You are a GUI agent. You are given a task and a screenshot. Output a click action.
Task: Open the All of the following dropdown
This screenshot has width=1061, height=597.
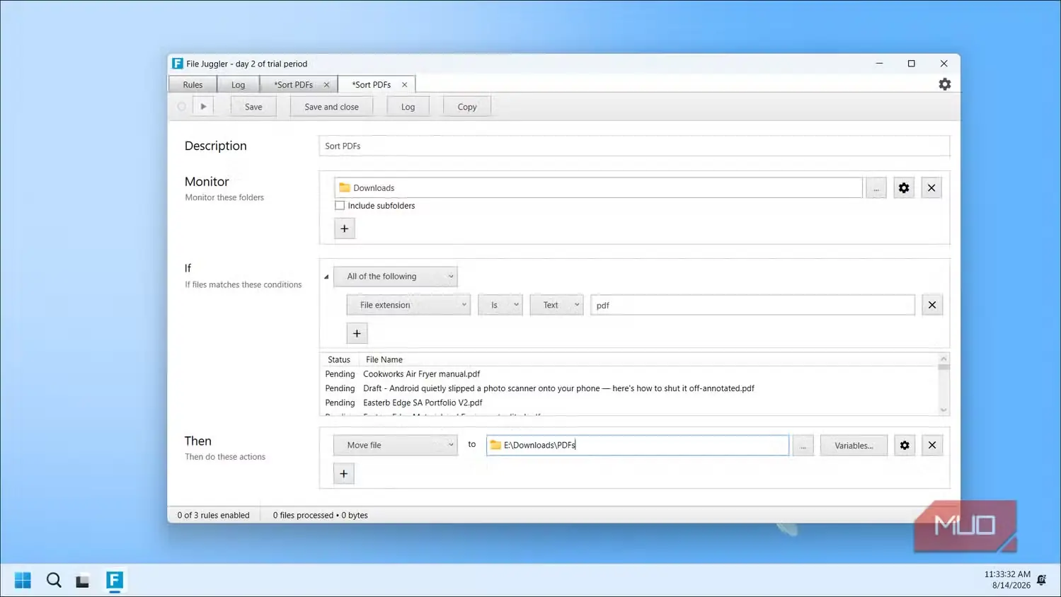point(396,277)
